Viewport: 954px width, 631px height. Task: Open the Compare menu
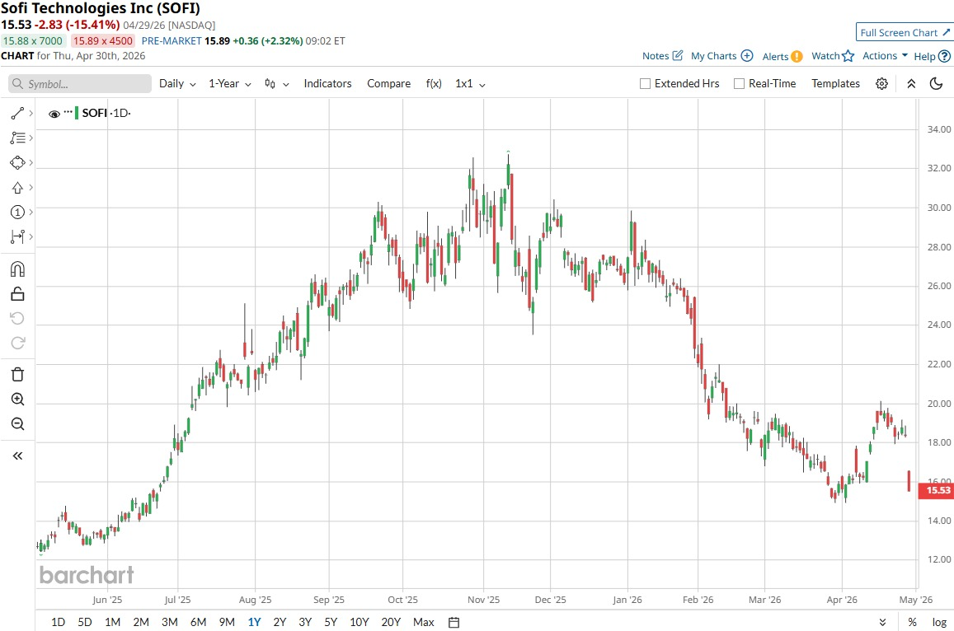(388, 84)
